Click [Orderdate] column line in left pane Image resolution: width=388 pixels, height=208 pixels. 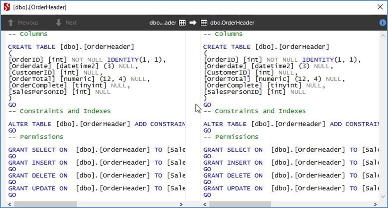pyautogui.click(x=73, y=66)
